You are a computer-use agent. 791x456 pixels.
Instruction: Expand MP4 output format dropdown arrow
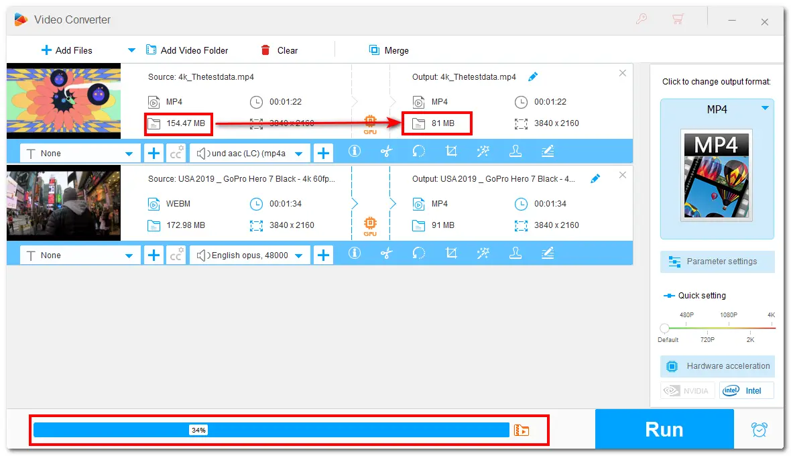[766, 108]
